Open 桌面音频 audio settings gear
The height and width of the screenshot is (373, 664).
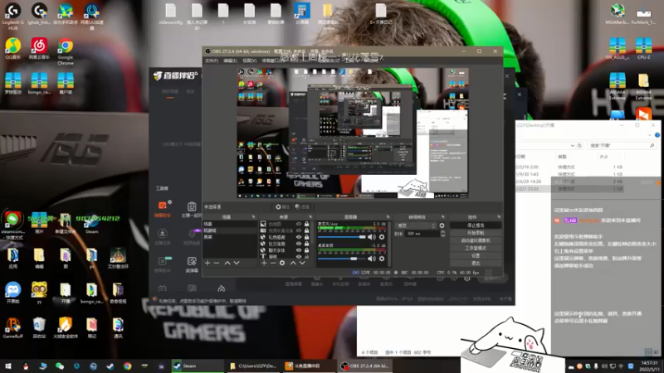pos(382,259)
